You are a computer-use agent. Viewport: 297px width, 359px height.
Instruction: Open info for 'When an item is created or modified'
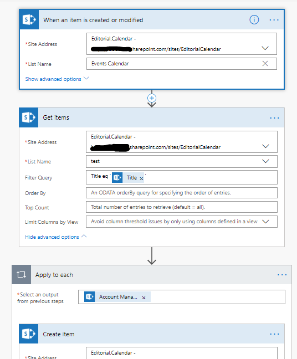pyautogui.click(x=254, y=20)
